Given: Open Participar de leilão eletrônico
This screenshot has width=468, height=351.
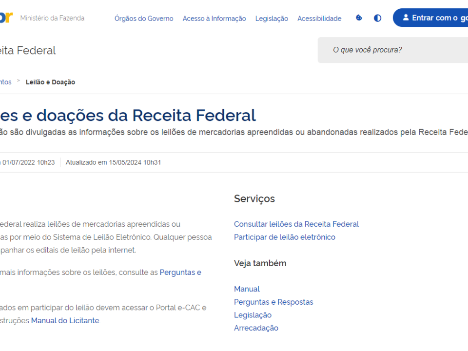Looking at the screenshot, I should click(284, 237).
